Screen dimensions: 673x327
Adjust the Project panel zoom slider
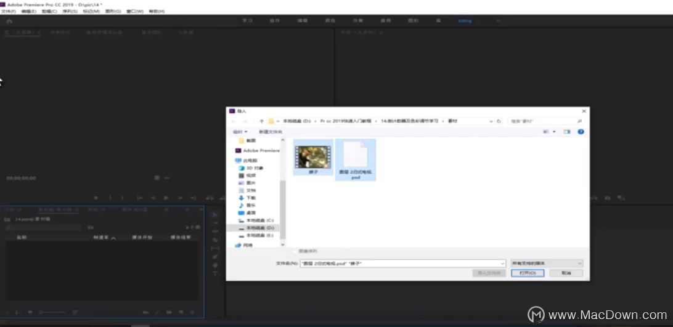tap(53, 312)
